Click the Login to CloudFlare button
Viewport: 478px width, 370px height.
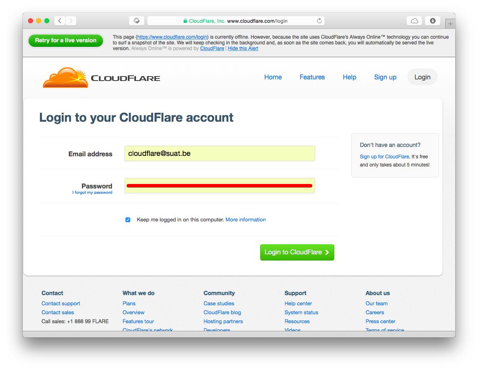click(x=297, y=252)
